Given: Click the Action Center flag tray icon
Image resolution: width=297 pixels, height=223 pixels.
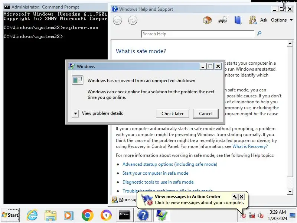Looking at the screenshot, I should (243, 215).
